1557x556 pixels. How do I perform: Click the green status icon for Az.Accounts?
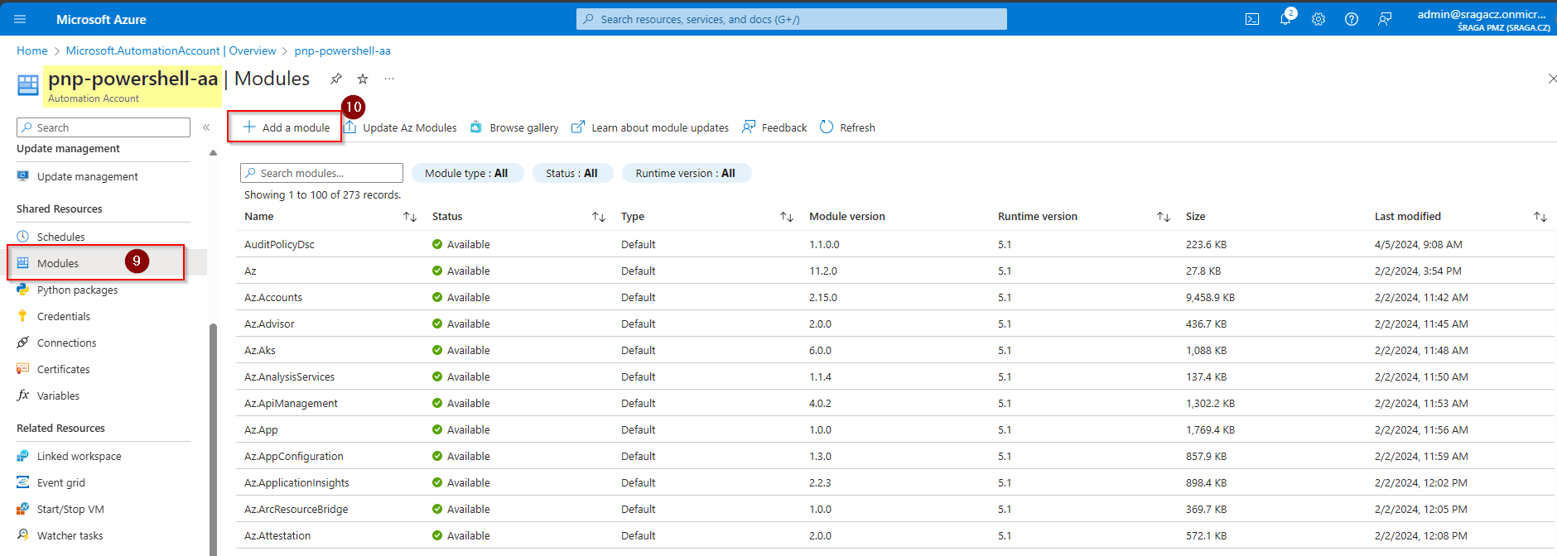click(x=437, y=297)
